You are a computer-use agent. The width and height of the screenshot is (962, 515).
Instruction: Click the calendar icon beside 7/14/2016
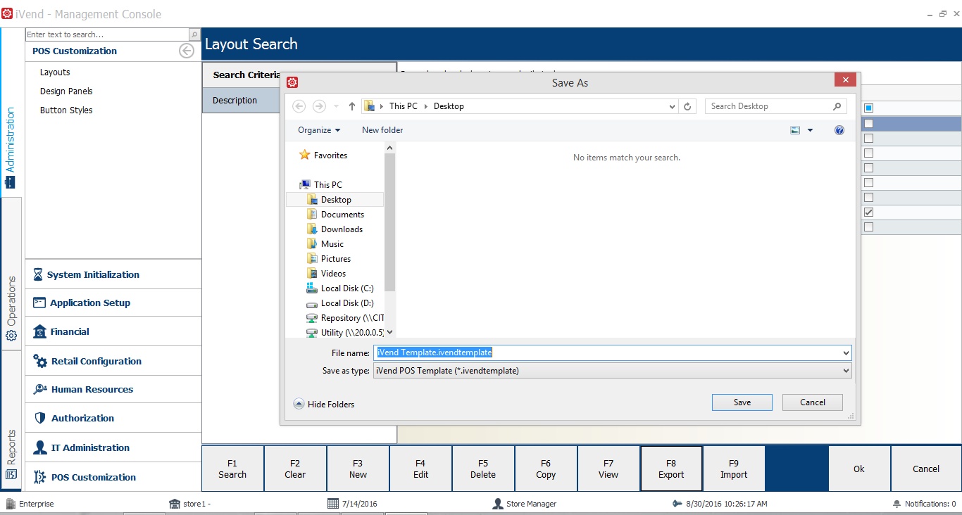tap(333, 504)
